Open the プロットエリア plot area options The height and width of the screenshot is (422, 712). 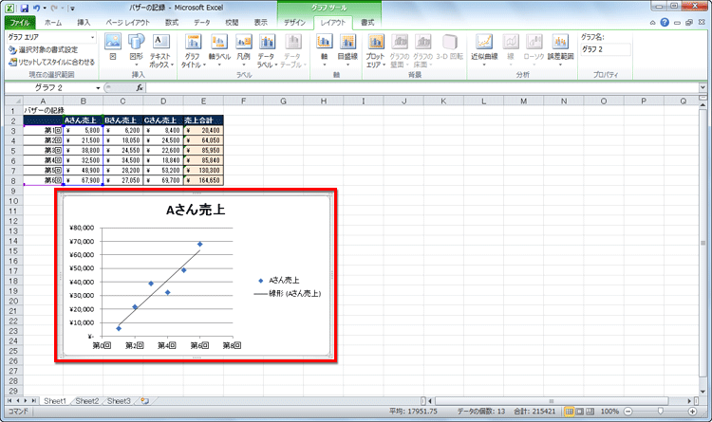click(x=376, y=51)
